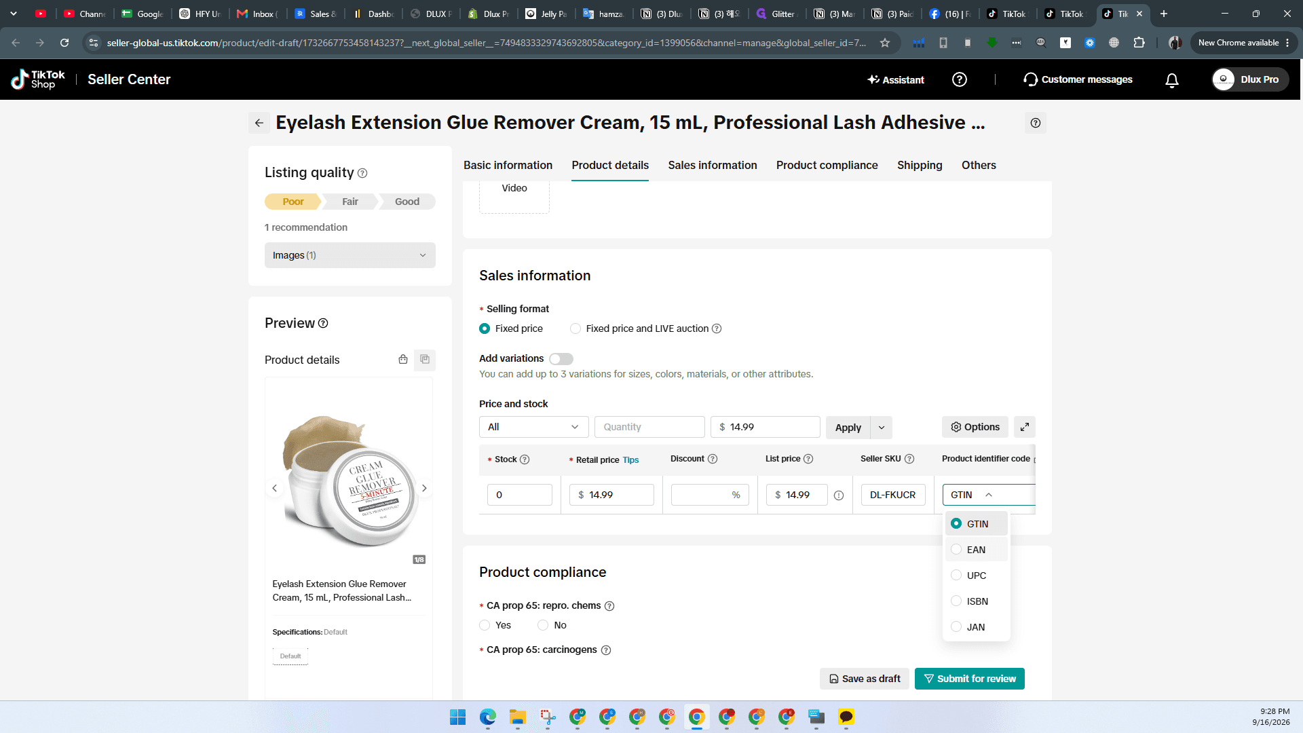Open the All variations dropdown
Viewport: 1303px width, 733px height.
[x=533, y=427]
